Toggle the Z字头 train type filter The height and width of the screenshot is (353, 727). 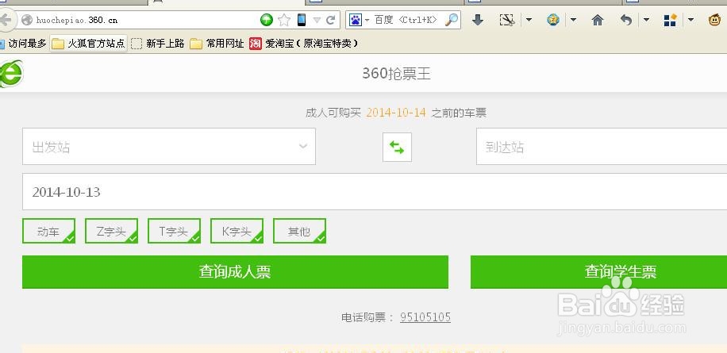point(111,231)
